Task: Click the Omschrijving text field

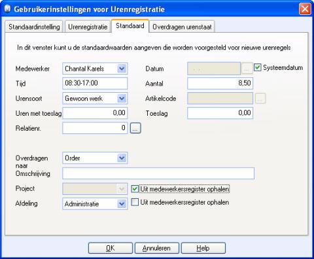Action: tap(158, 173)
